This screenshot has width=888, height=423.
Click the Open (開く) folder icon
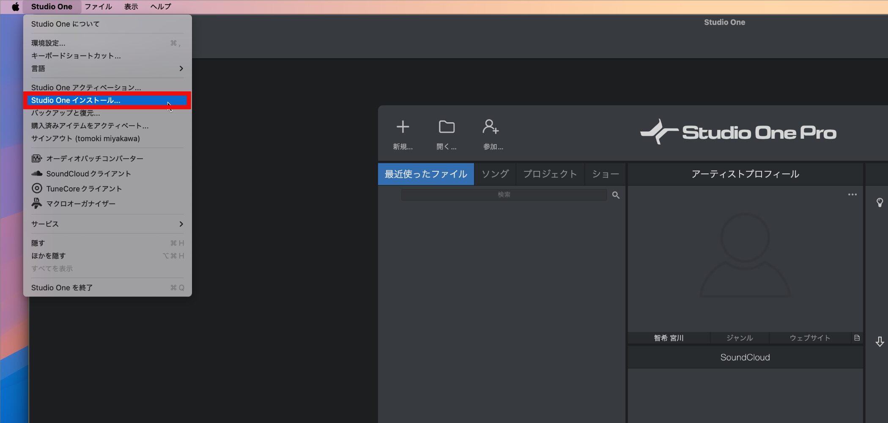pos(447,127)
